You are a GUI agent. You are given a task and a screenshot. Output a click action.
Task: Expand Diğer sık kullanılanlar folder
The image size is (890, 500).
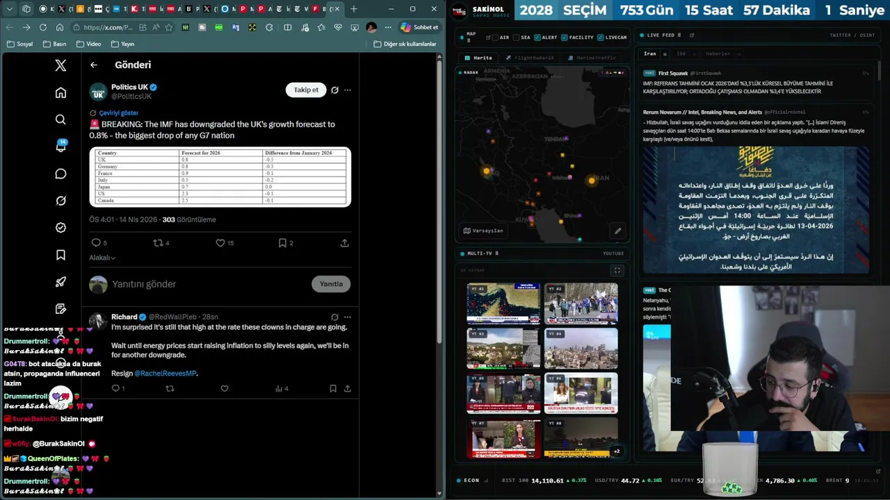coord(405,44)
